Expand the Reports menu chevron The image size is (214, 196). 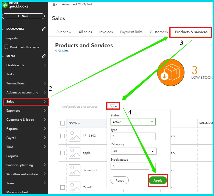pyautogui.click(x=45, y=129)
